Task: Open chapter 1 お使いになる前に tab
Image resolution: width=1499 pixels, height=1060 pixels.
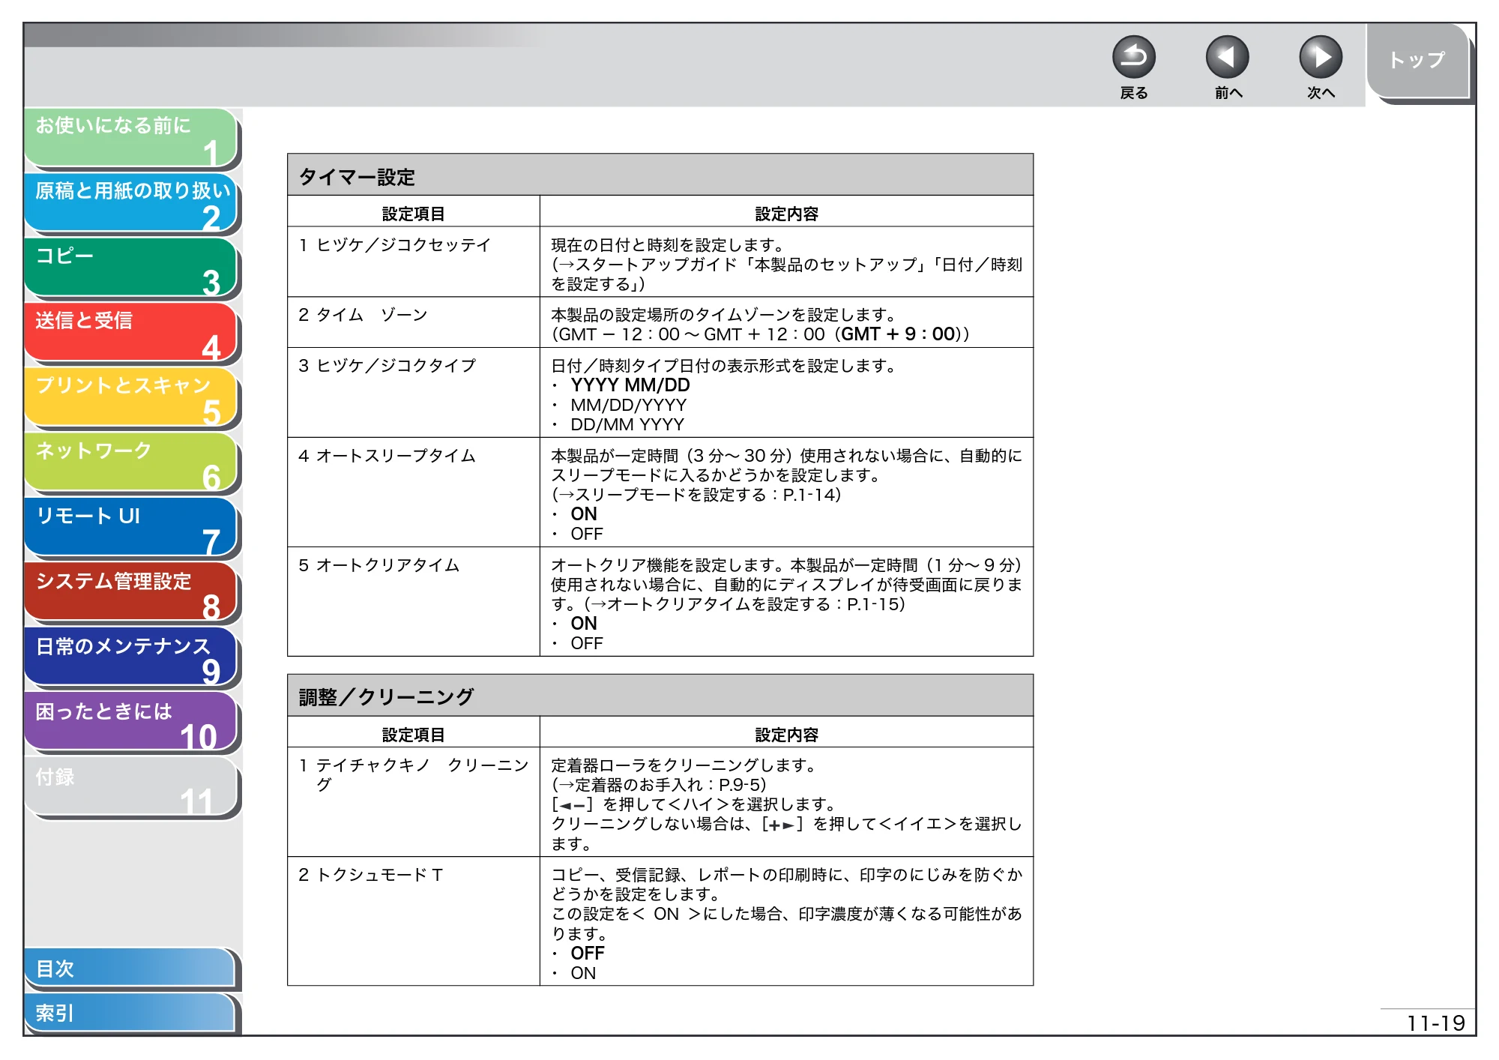Action: point(131,137)
